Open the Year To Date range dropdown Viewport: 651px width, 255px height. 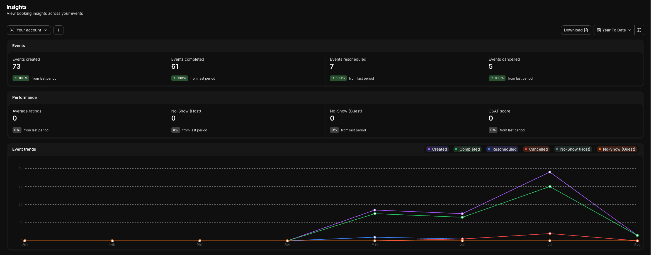tap(614, 30)
